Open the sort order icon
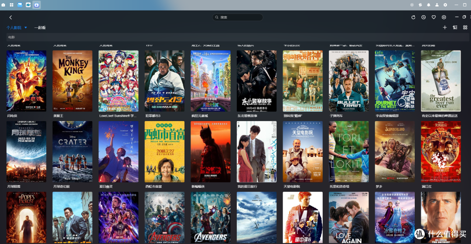This screenshot has height=244, width=471. 455,27
